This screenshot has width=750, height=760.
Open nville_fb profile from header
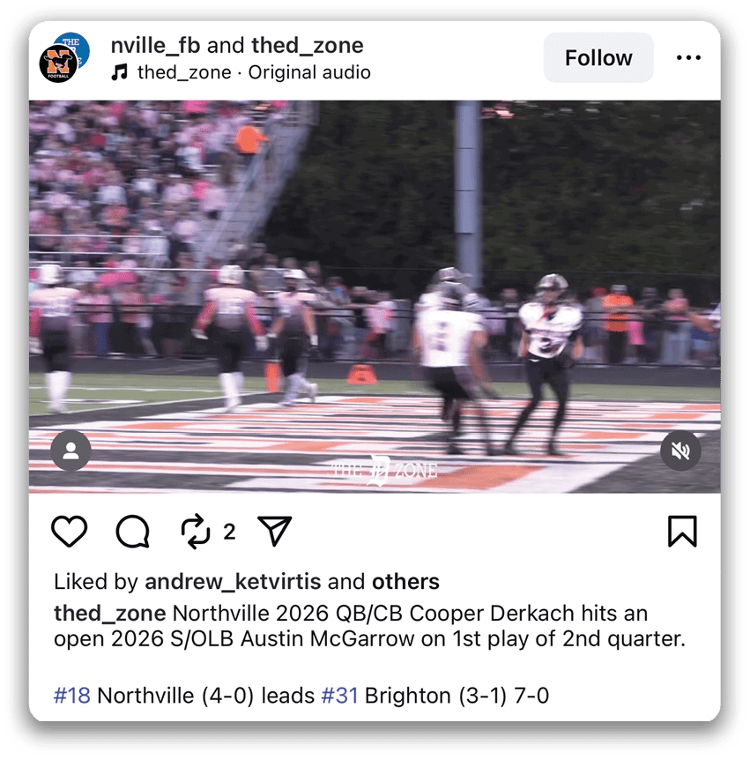click(x=155, y=46)
